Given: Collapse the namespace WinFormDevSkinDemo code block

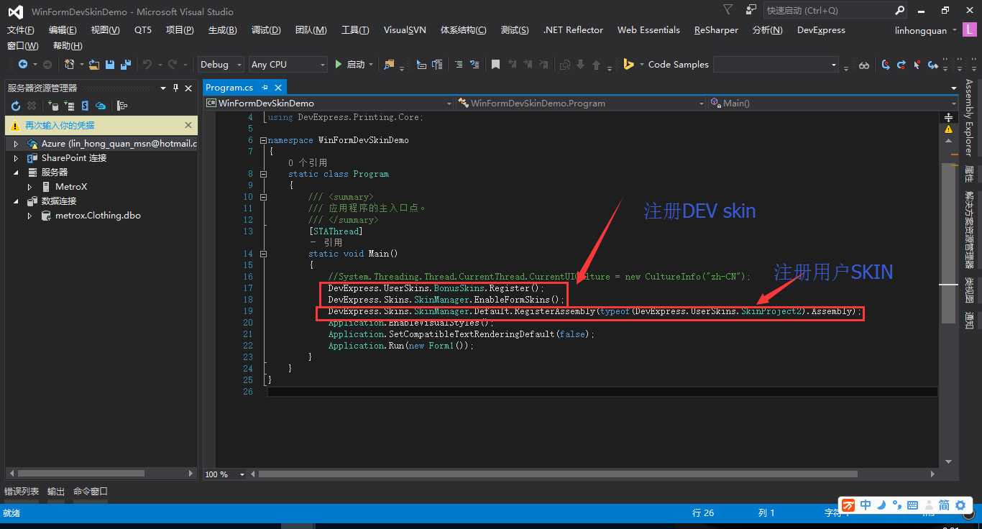Looking at the screenshot, I should coord(263,140).
